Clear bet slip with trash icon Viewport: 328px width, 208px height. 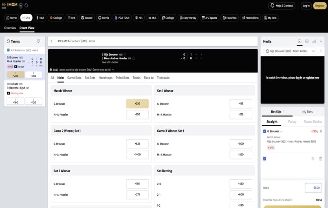321,159
